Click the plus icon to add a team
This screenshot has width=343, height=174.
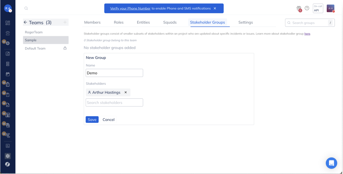(65, 22)
